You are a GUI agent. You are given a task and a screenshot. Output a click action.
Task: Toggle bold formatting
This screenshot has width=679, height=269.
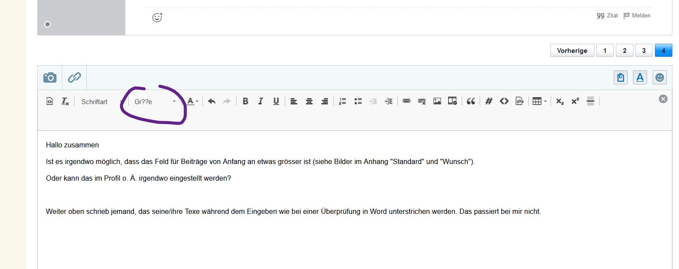(x=245, y=101)
